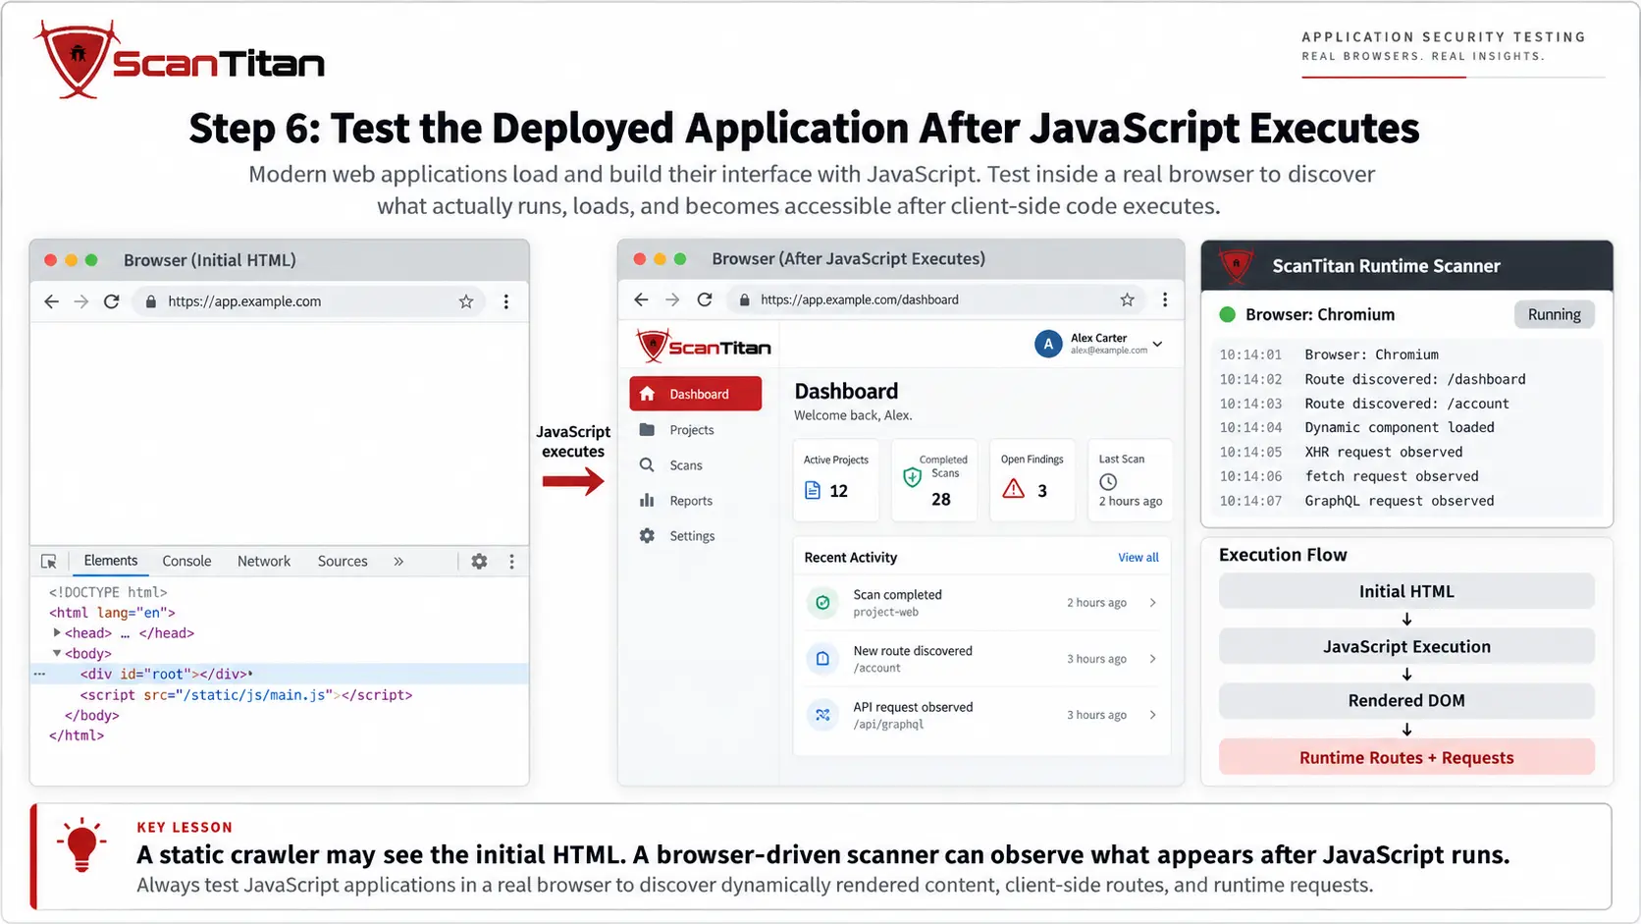
Task: Click the New route discovered icon
Action: 822,659
